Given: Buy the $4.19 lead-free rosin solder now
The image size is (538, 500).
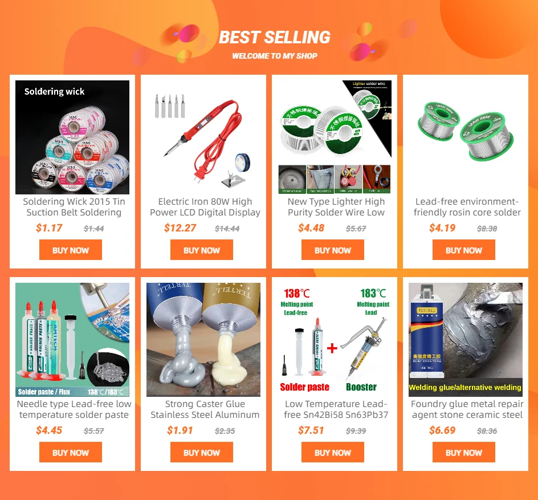Looking at the screenshot, I should pyautogui.click(x=464, y=250).
